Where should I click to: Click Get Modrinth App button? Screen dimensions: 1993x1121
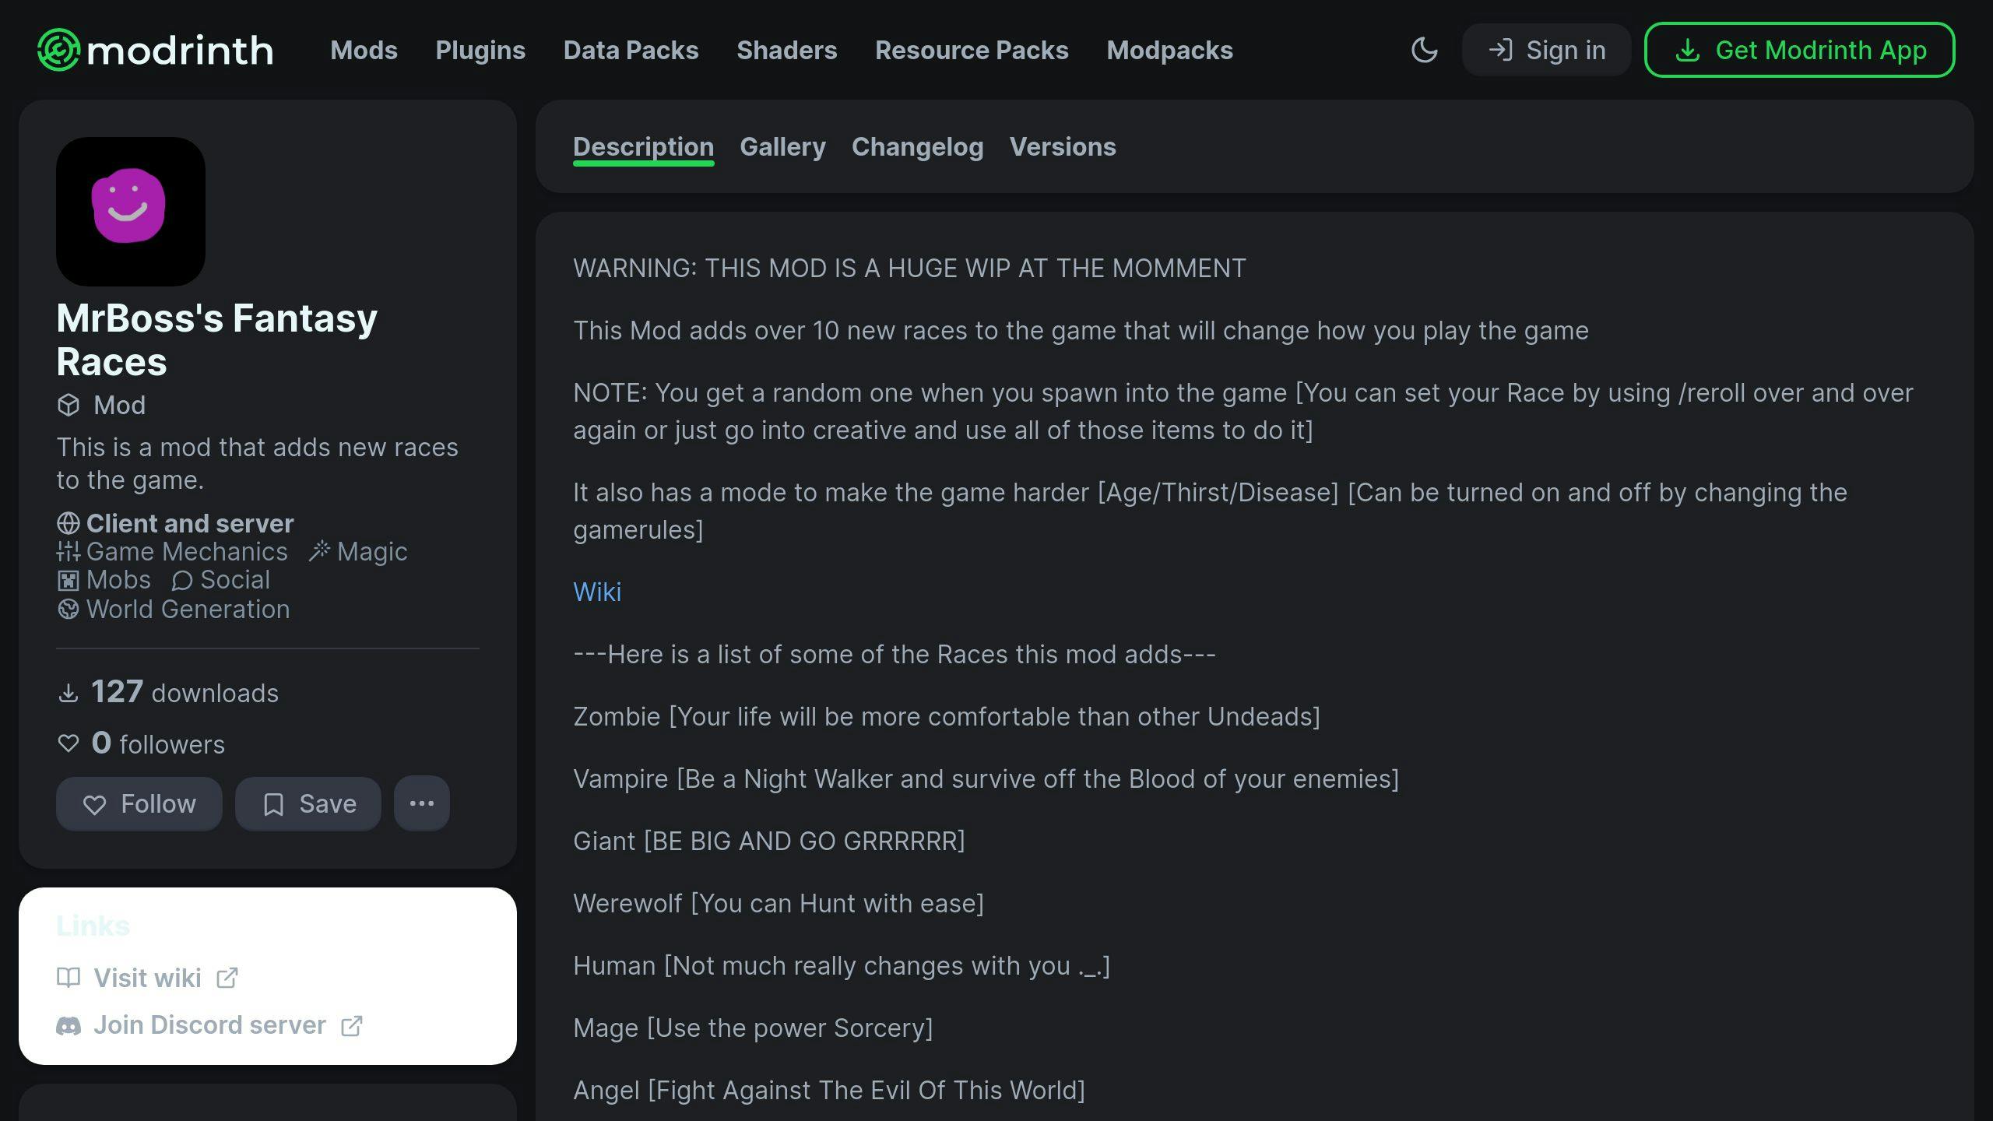click(x=1800, y=49)
